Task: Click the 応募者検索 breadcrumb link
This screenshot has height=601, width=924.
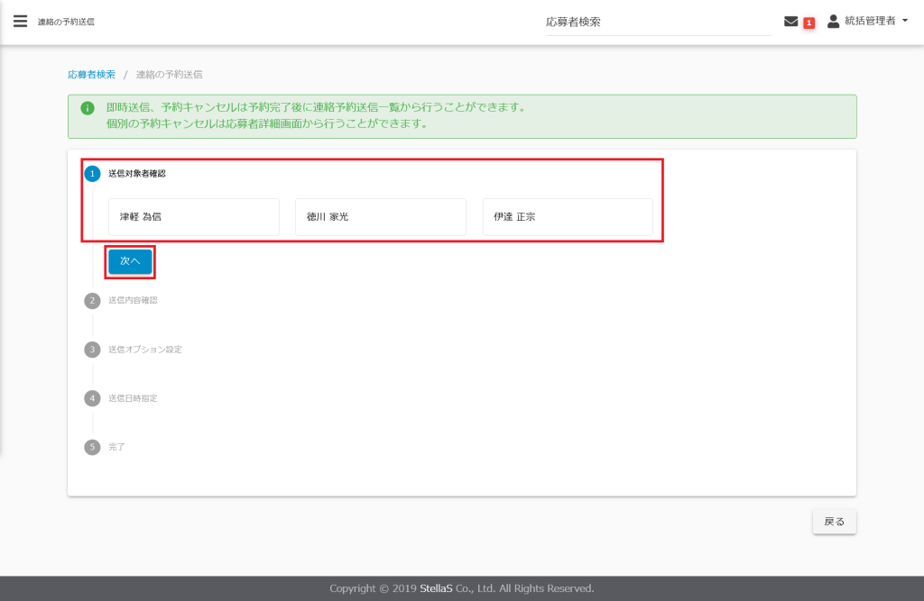Action: (91, 74)
